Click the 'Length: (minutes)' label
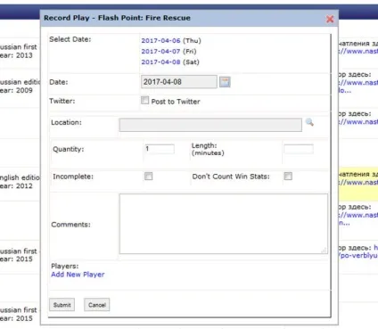 pyautogui.click(x=208, y=149)
